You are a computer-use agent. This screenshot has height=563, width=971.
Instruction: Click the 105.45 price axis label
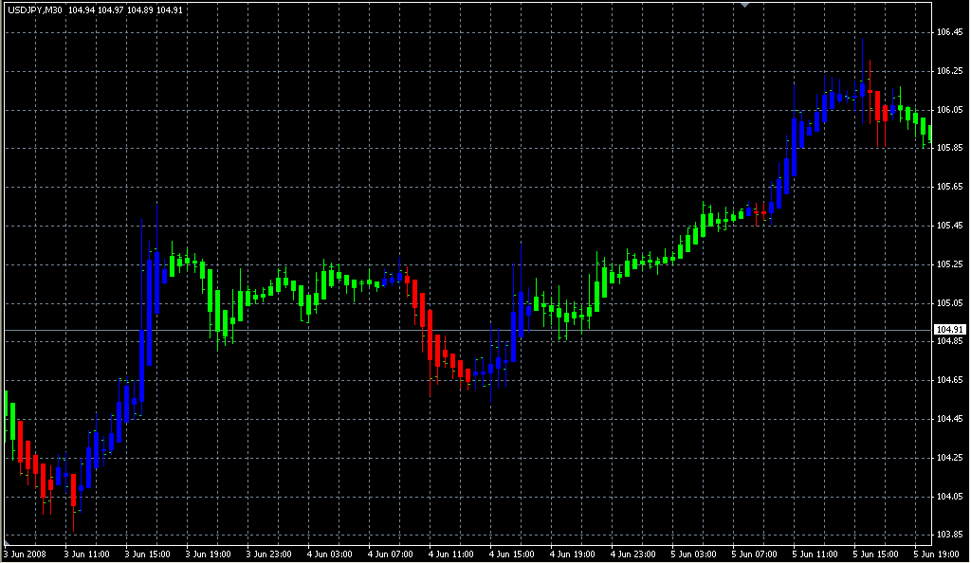tap(950, 226)
